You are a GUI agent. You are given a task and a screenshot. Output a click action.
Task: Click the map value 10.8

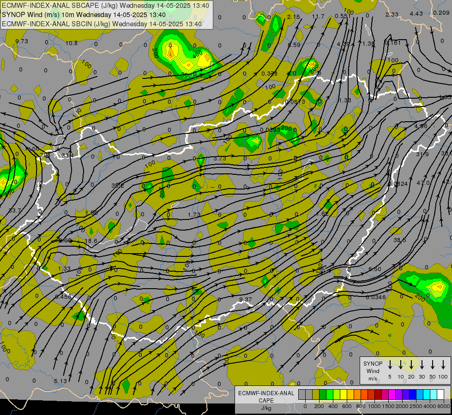71,43
